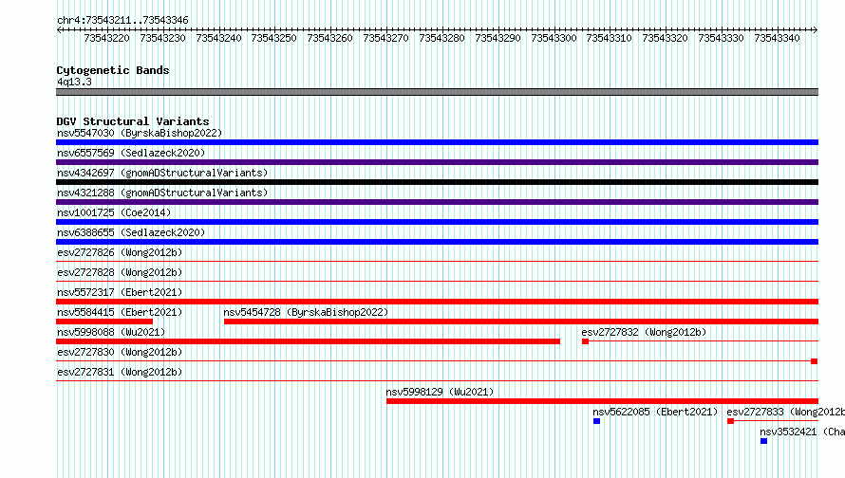This screenshot has height=478, width=845.
Task: Click the thick red bar of nsv5572317
Action: click(x=437, y=302)
